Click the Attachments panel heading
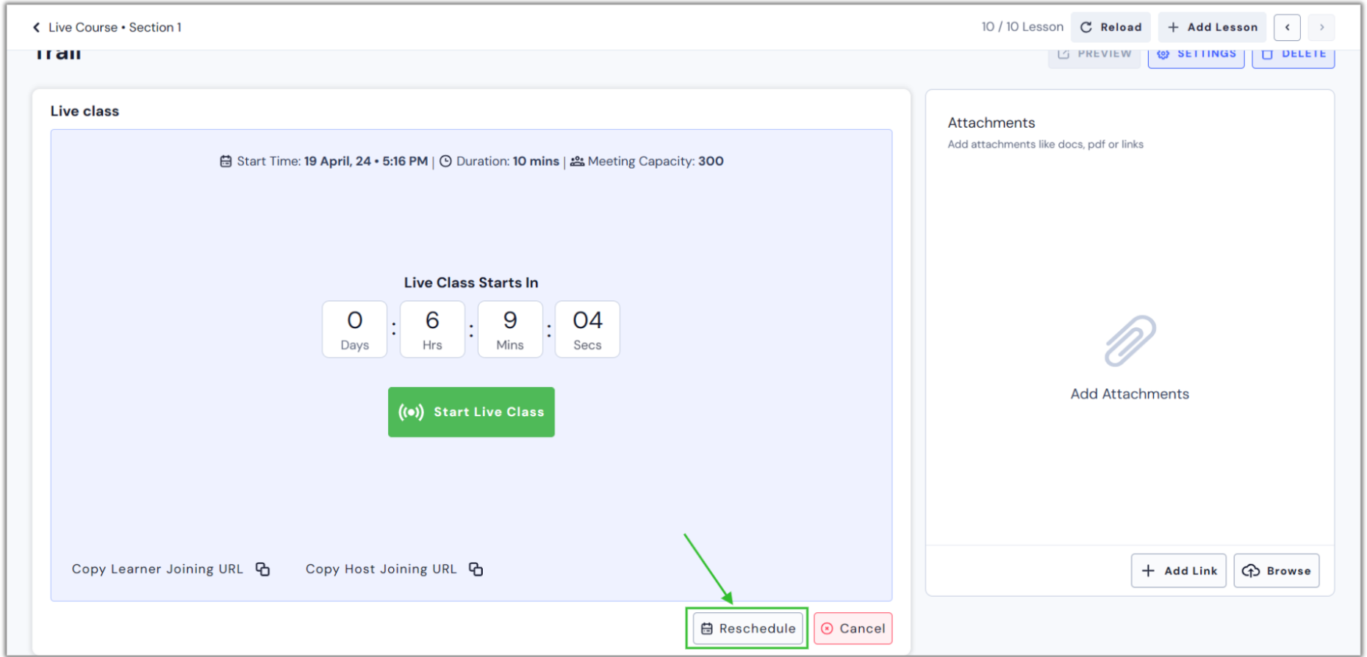1367x657 pixels. (x=991, y=123)
